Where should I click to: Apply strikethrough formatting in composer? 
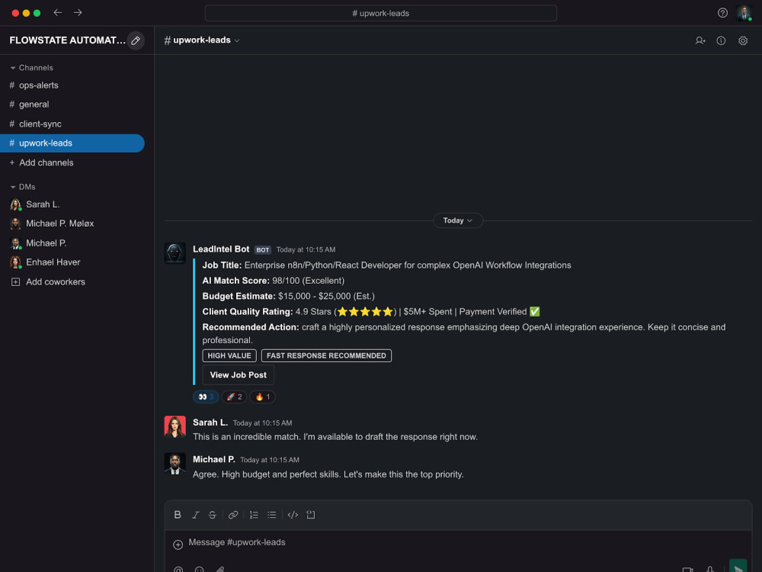(x=213, y=515)
